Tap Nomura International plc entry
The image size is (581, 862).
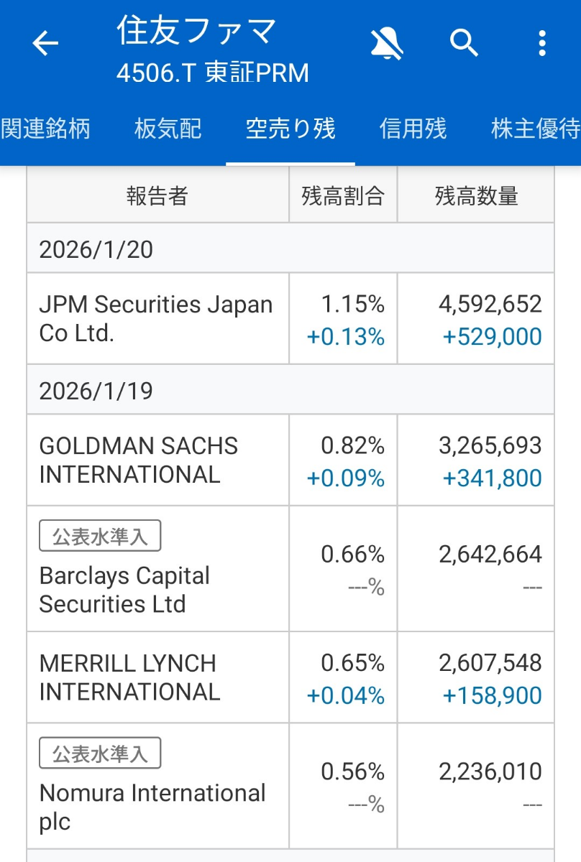152,807
